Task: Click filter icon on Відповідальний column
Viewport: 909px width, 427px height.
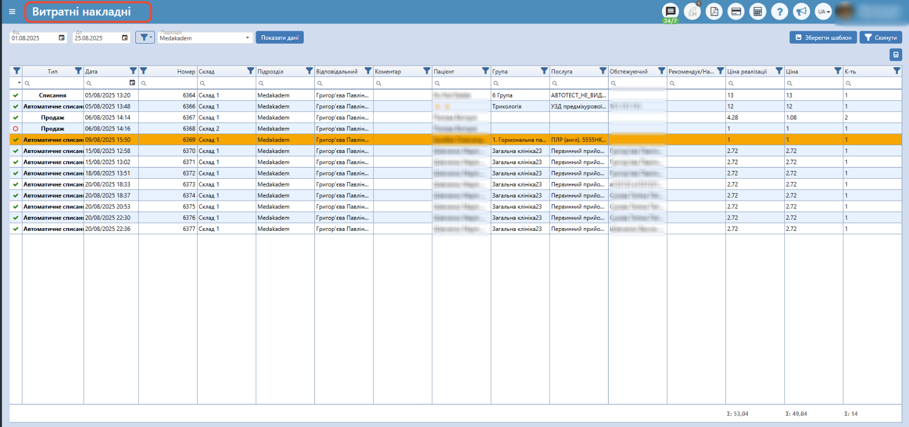Action: (368, 71)
